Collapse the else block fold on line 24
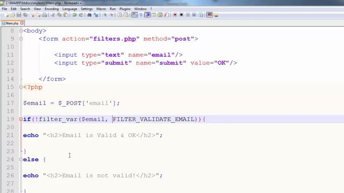The height and width of the screenshot is (193, 344). 21,159
